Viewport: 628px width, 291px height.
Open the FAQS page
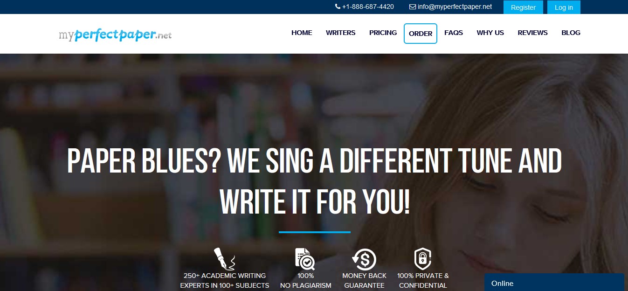point(454,33)
